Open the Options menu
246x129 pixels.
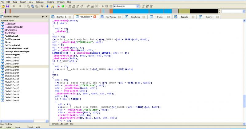click(x=50, y=2)
